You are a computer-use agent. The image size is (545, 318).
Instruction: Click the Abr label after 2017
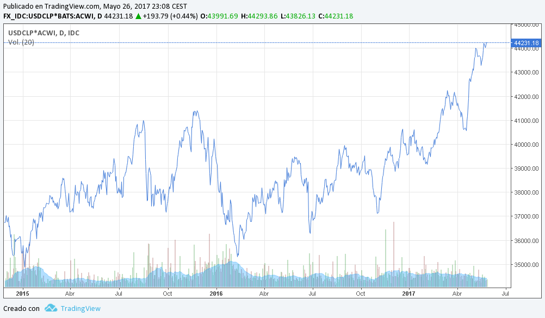[457, 294]
